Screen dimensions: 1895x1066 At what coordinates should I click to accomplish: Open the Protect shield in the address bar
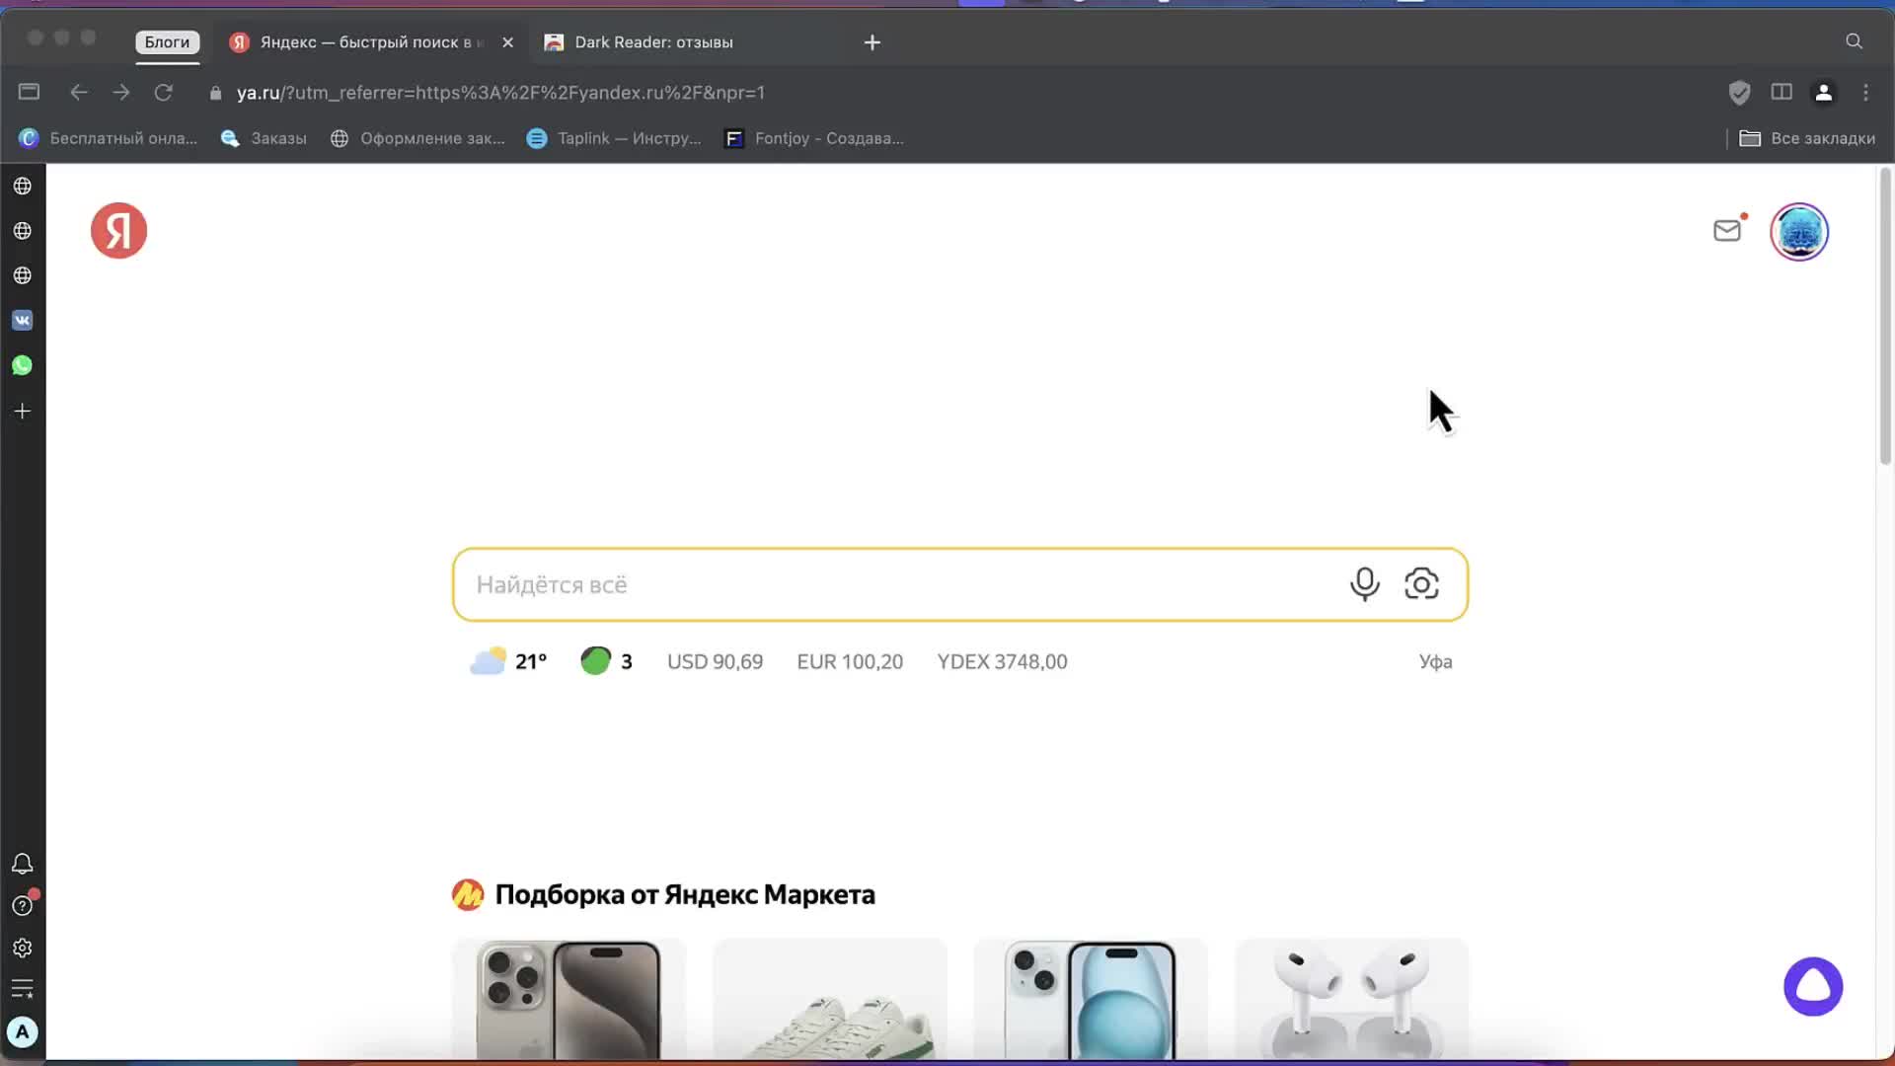[1739, 92]
